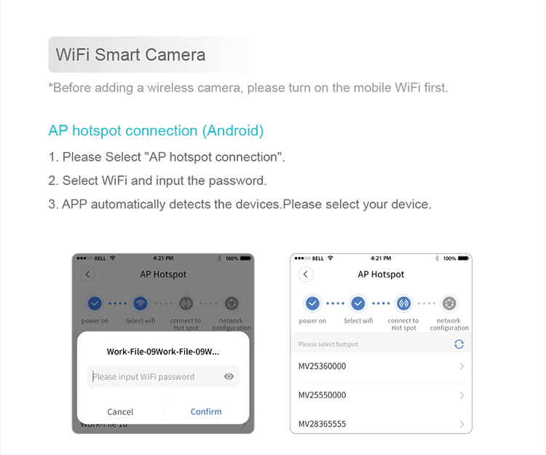Open the MV28365555 hotspot chevron
546x455 pixels.
[x=462, y=424]
